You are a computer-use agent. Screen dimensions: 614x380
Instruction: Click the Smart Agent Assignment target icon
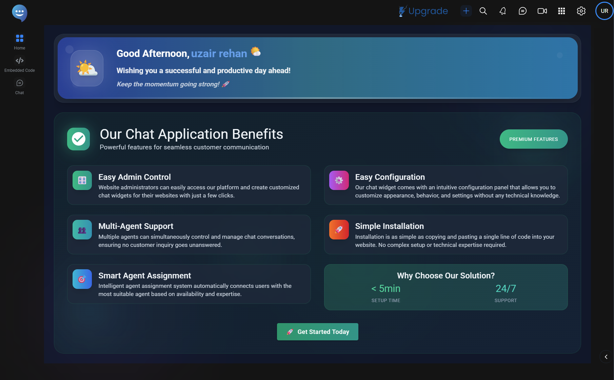(82, 279)
